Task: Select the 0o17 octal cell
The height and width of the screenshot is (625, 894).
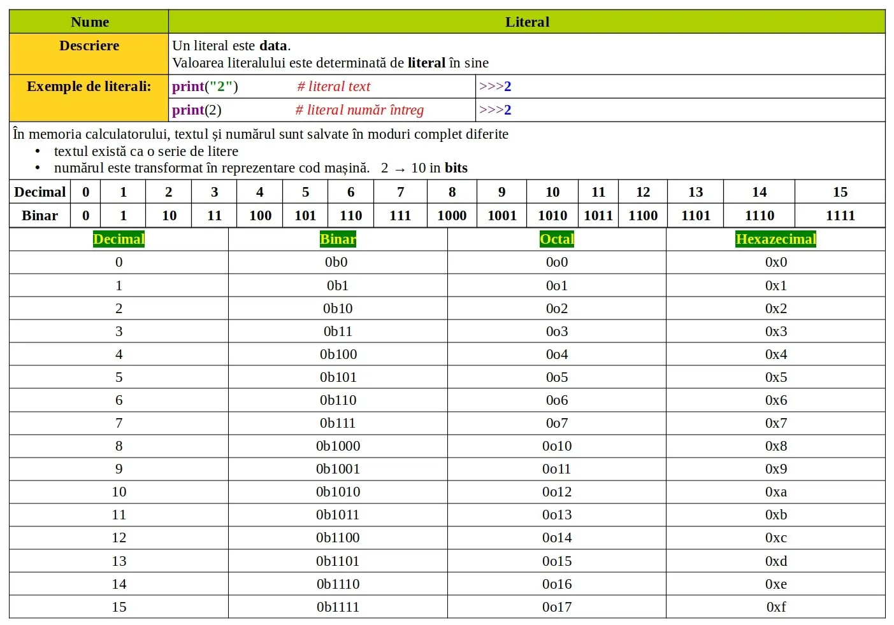Action: [x=556, y=607]
